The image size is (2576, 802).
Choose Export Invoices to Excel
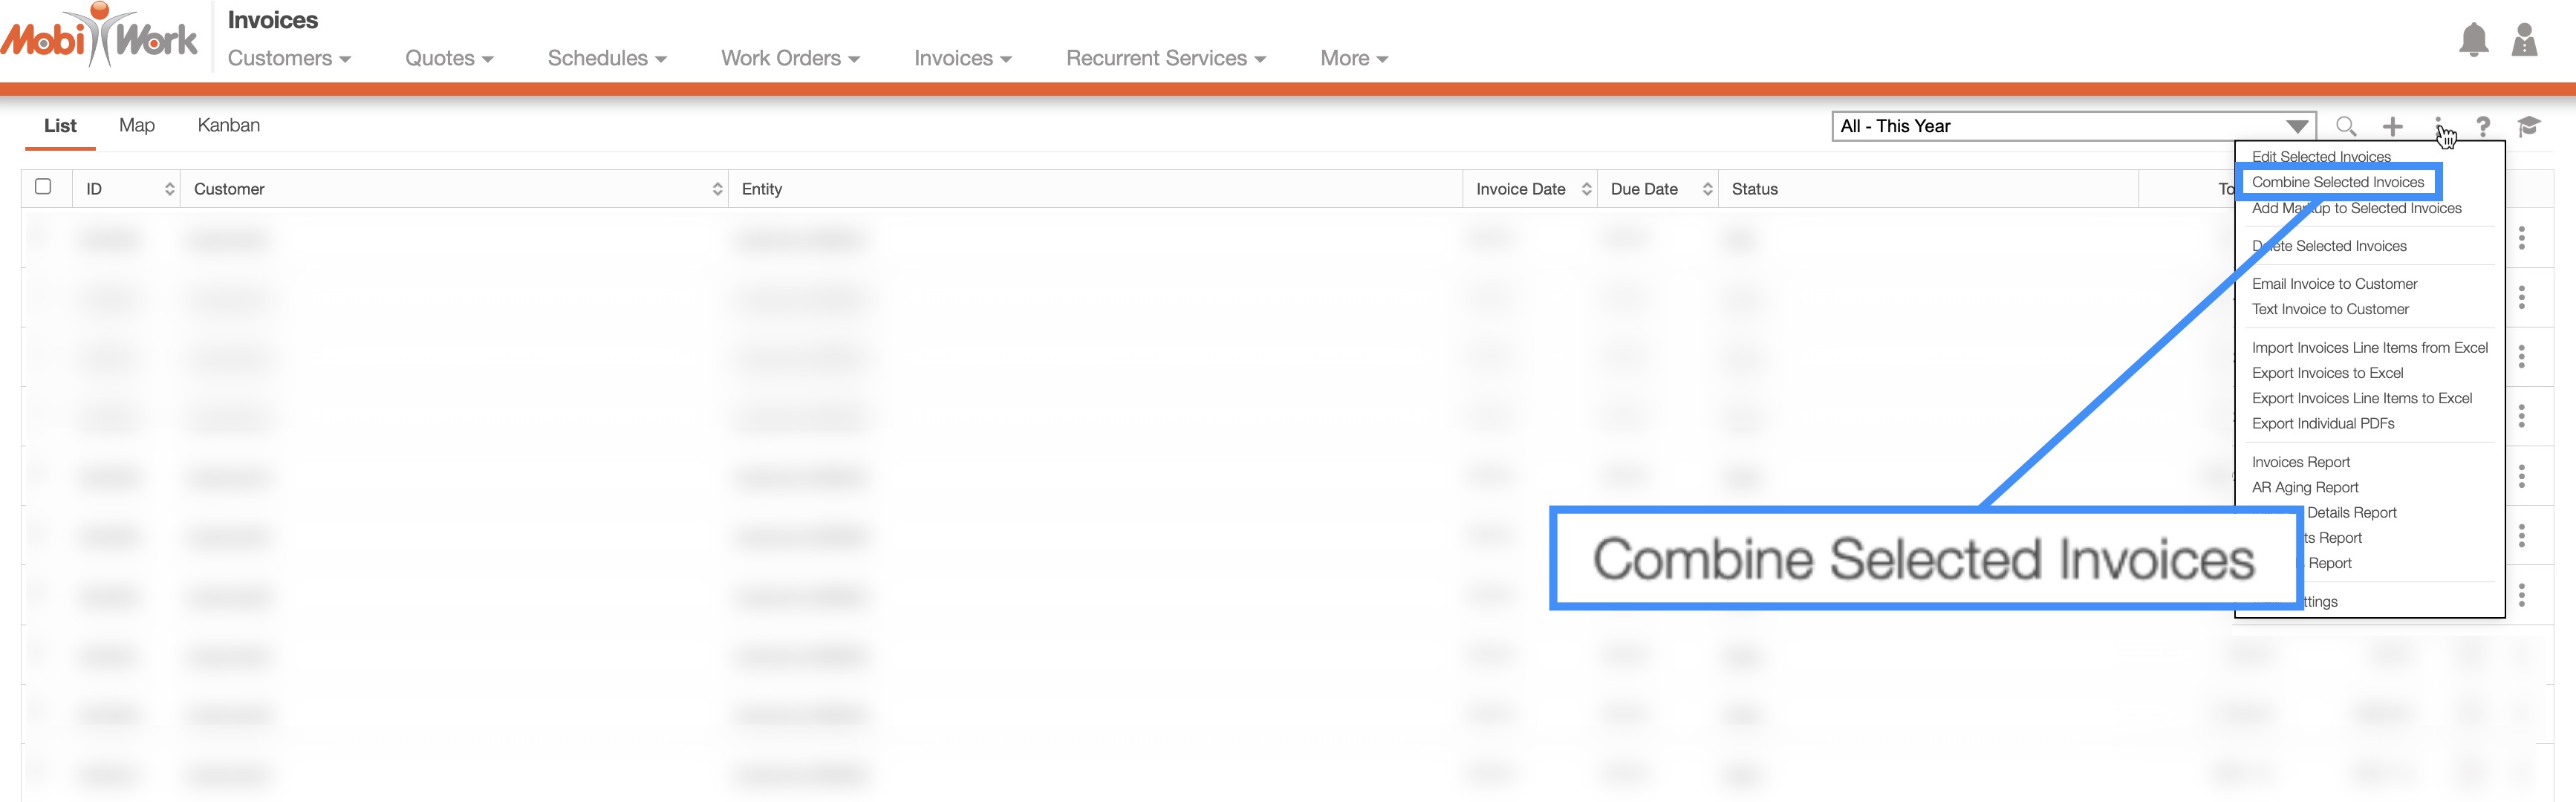(2327, 373)
